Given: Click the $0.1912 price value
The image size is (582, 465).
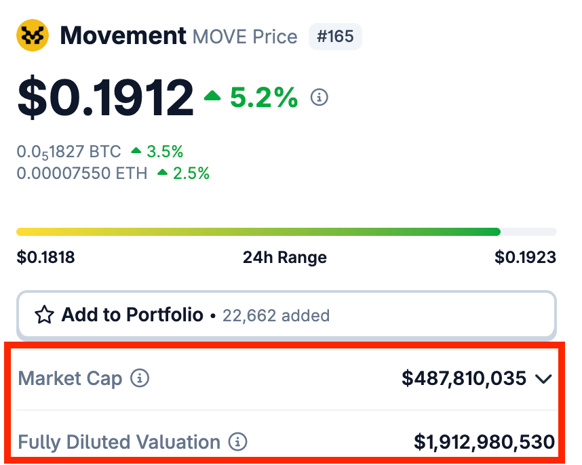Looking at the screenshot, I should 105,97.
